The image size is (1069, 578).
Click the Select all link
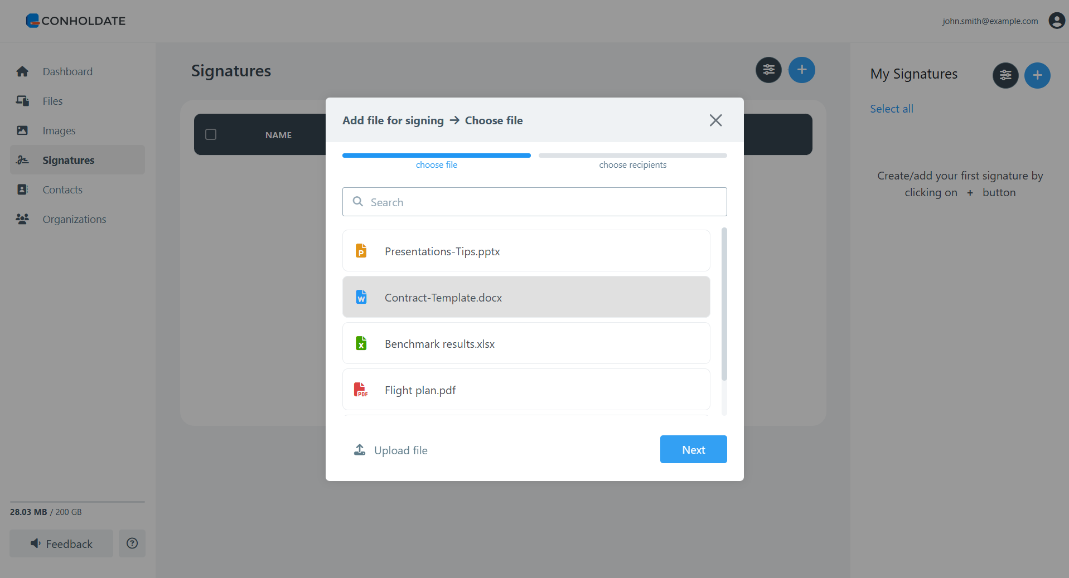pos(891,109)
